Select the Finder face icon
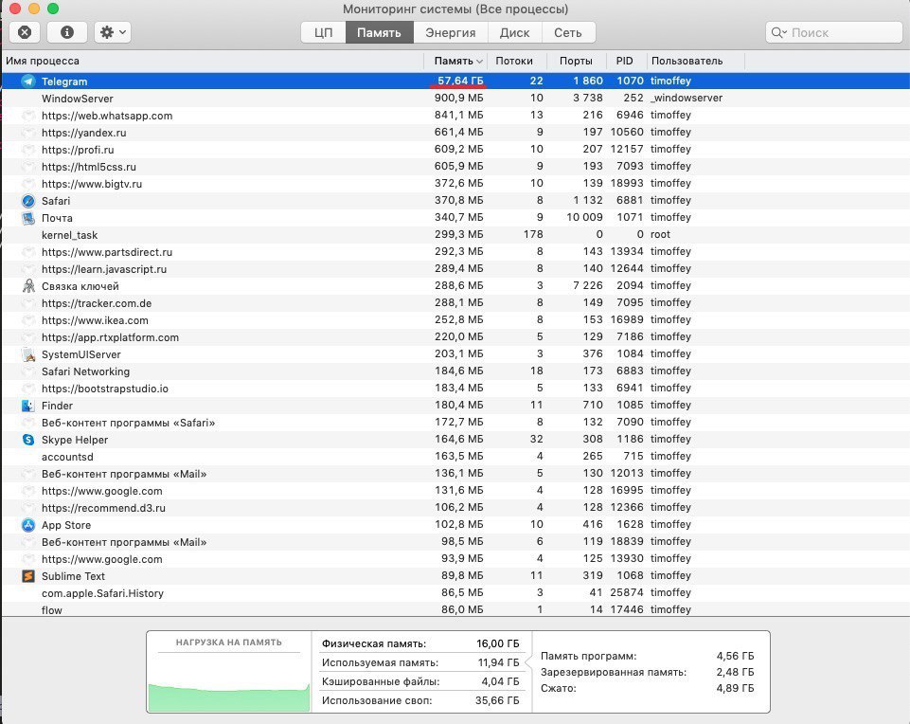The image size is (910, 724). click(x=27, y=406)
